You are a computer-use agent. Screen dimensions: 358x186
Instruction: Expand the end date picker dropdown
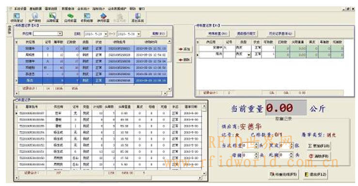point(139,34)
